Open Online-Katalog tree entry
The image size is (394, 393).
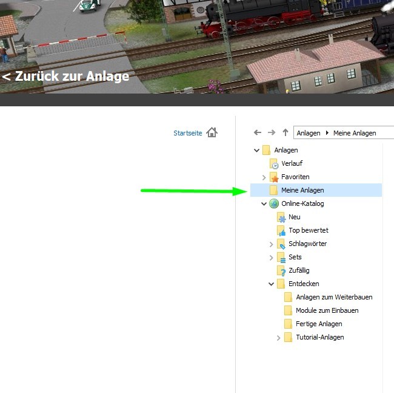pyautogui.click(x=302, y=203)
